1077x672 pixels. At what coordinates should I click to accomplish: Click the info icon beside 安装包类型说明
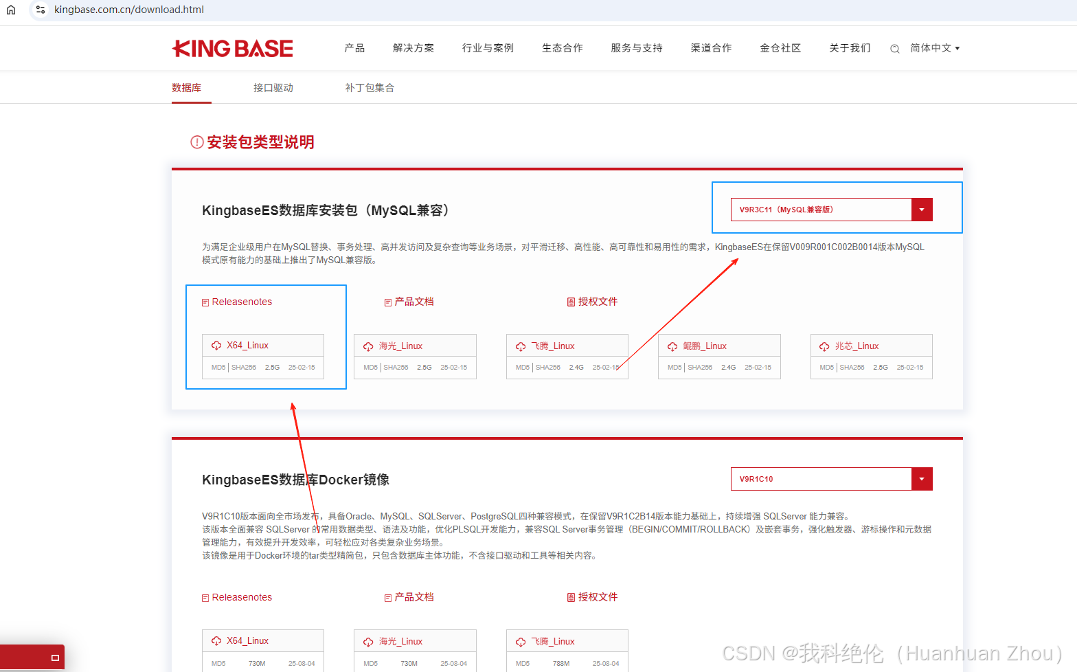tap(197, 142)
